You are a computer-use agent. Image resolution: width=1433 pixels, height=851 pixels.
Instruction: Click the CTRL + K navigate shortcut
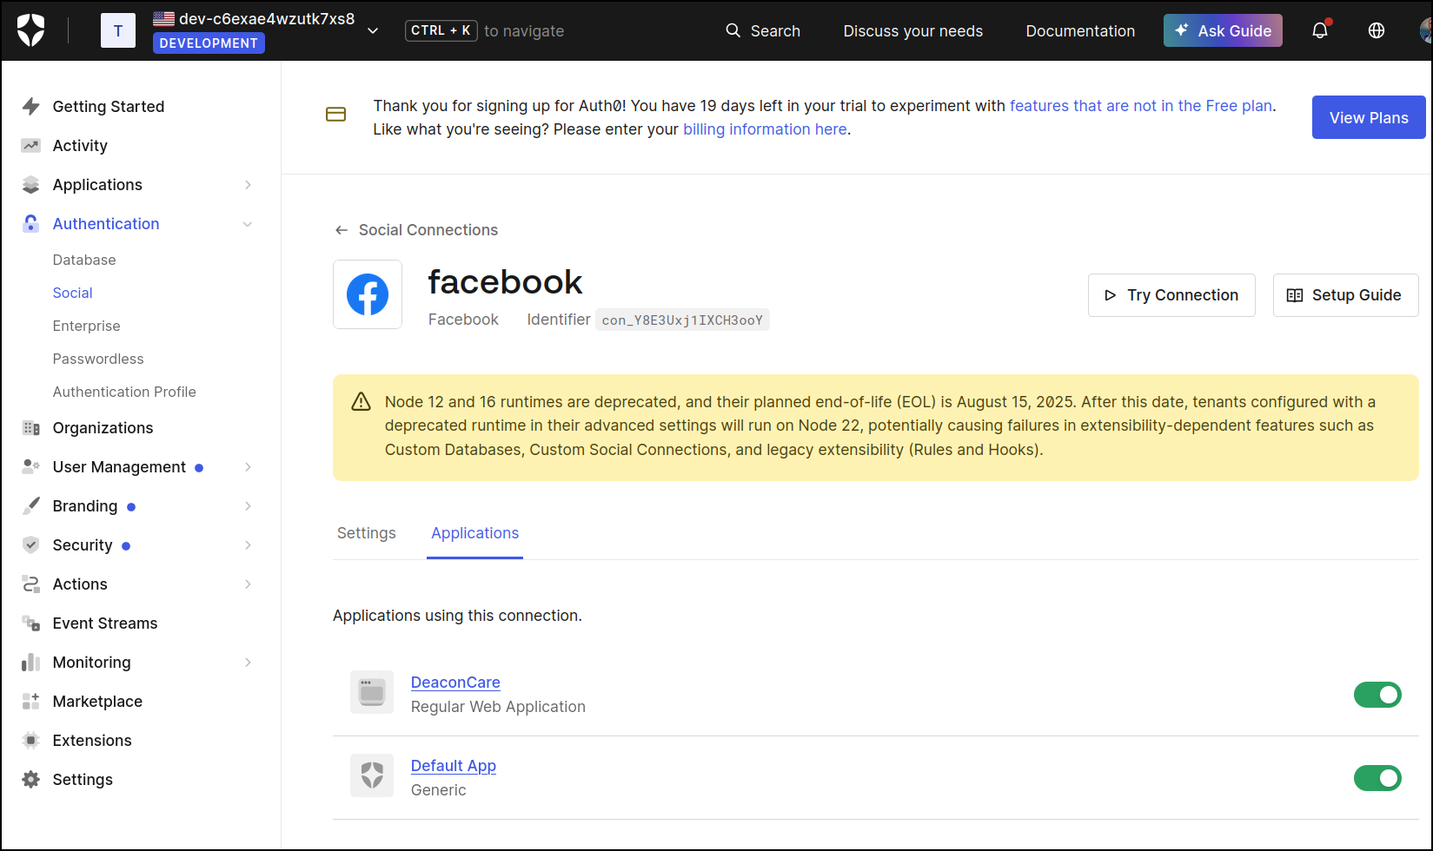coord(441,30)
